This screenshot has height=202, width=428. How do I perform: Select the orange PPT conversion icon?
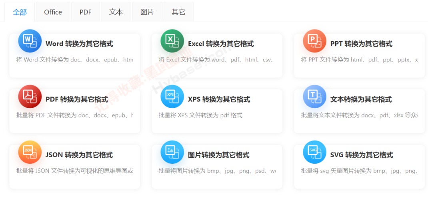coord(315,41)
